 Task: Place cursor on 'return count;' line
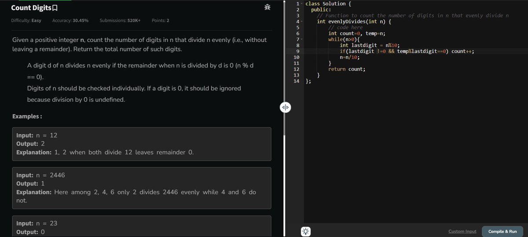[x=347, y=69]
